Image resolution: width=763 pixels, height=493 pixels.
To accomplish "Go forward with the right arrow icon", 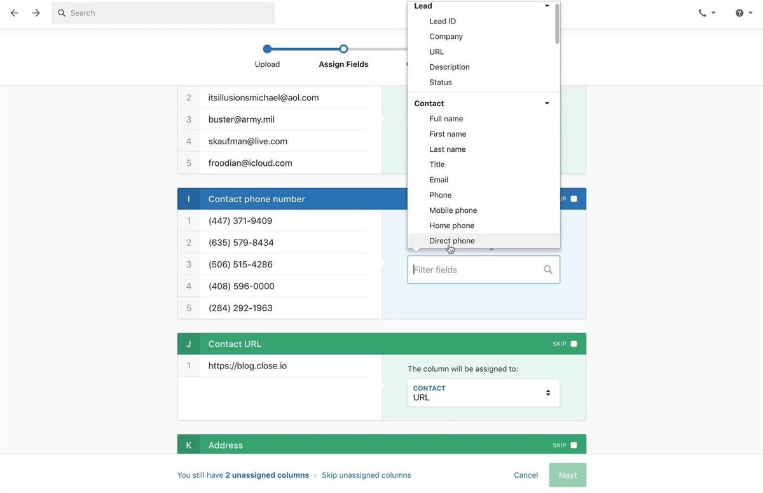I will [36, 13].
